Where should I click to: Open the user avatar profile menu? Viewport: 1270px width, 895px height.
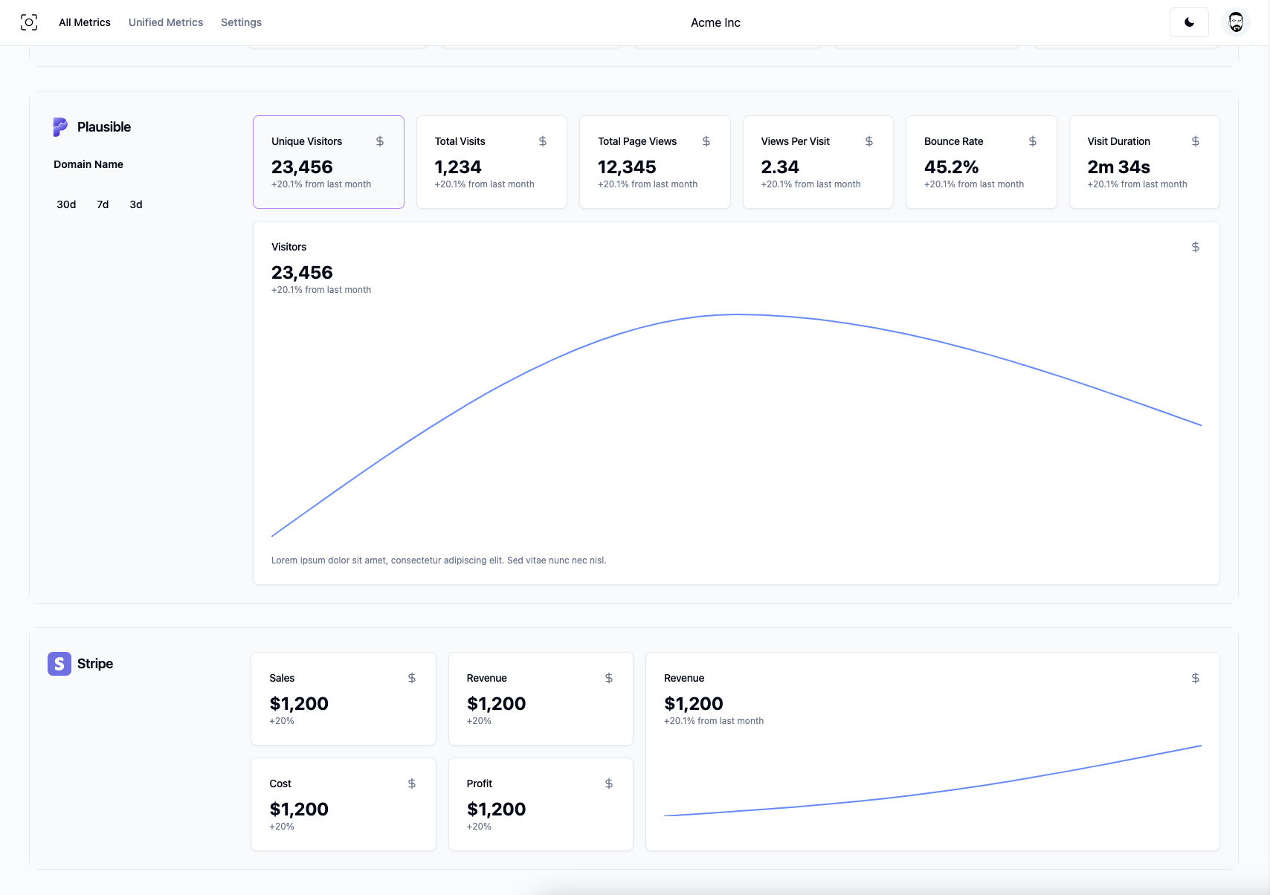(1236, 22)
